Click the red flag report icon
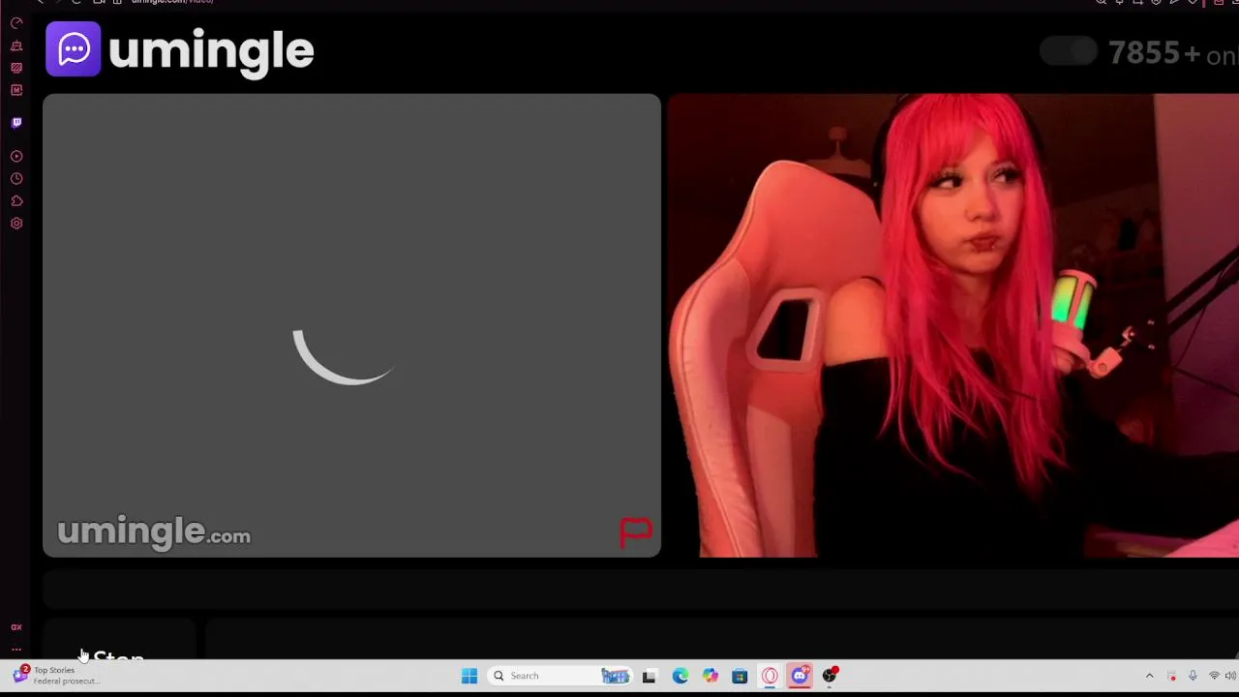The image size is (1239, 697). pyautogui.click(x=636, y=531)
